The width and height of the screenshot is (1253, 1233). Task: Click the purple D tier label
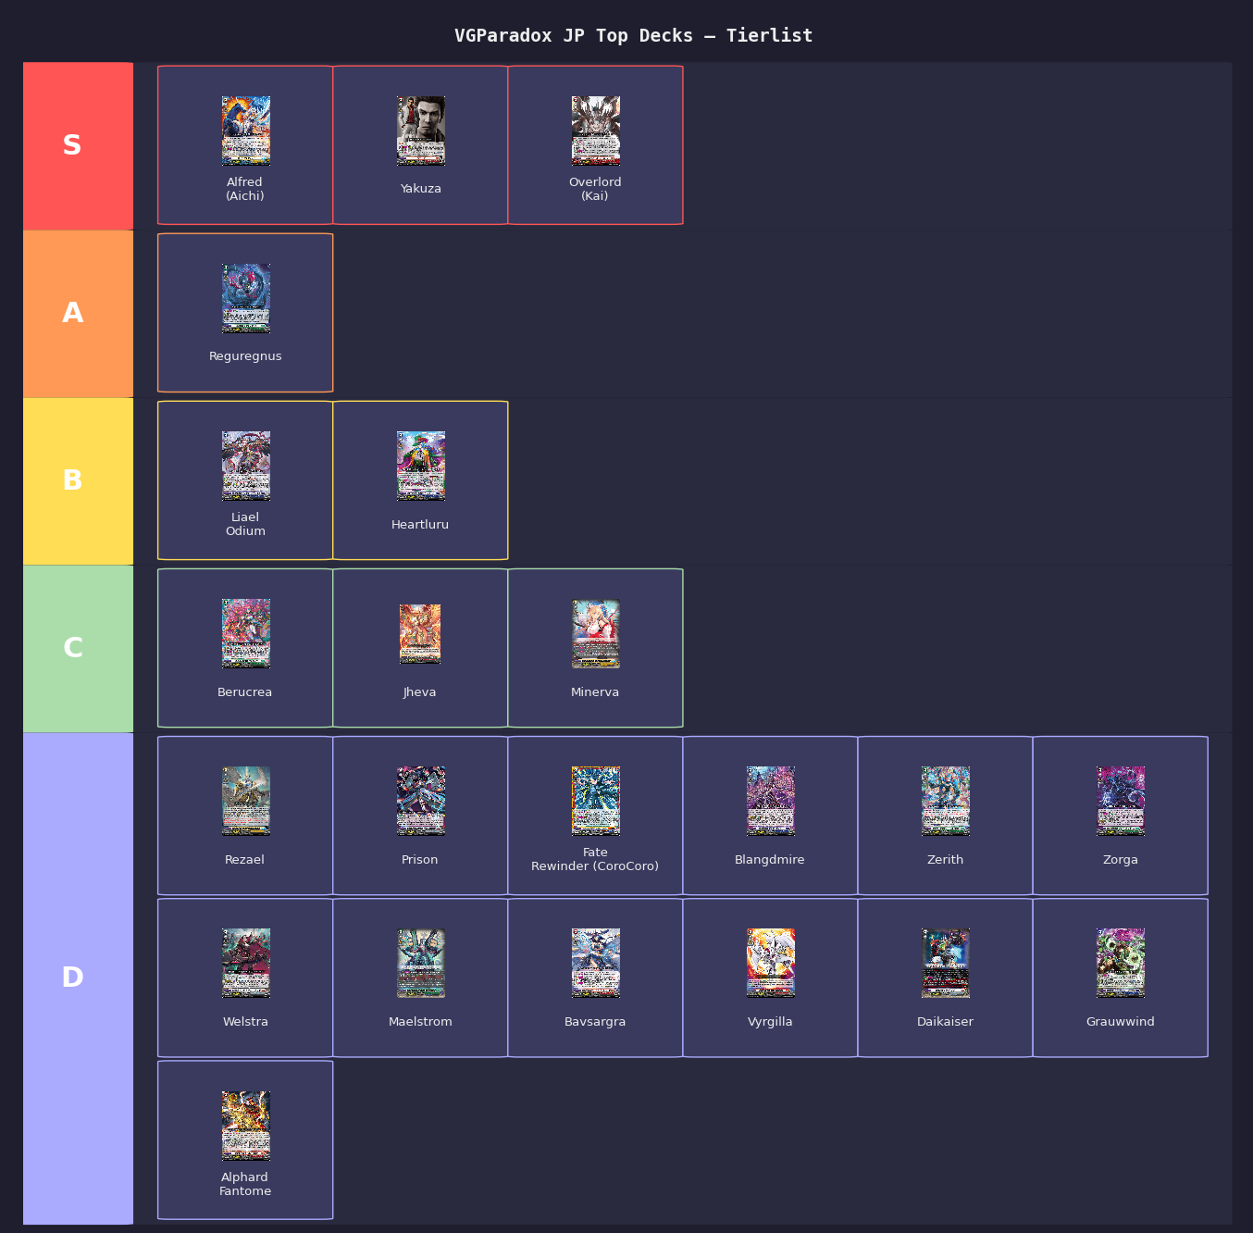click(x=78, y=978)
